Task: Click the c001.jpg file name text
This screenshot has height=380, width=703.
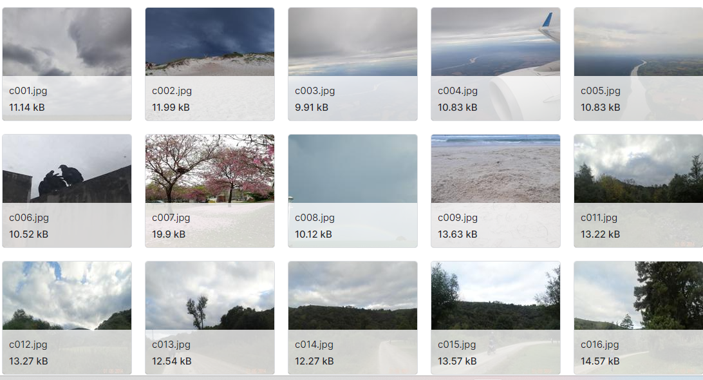Action: tap(28, 91)
